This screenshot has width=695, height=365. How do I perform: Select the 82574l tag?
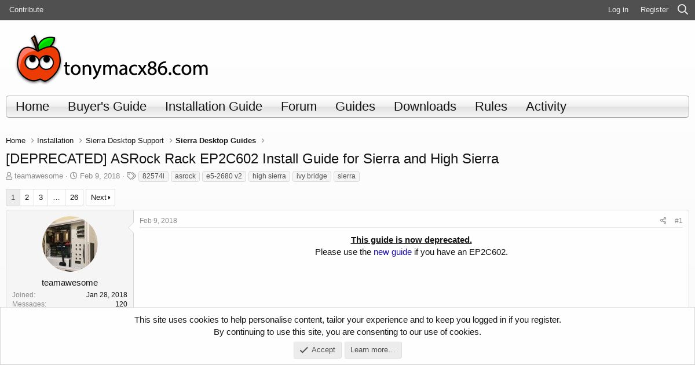[x=153, y=176]
